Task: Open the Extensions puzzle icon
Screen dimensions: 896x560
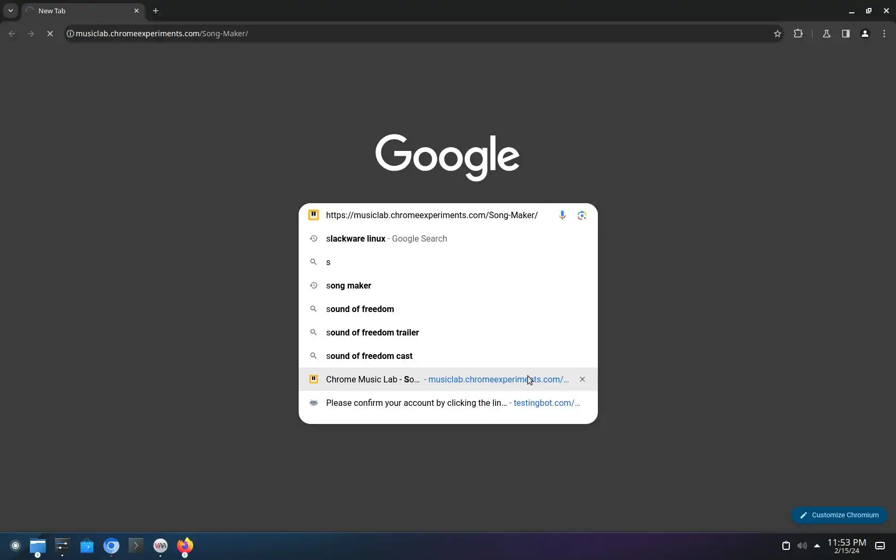Action: point(798,34)
